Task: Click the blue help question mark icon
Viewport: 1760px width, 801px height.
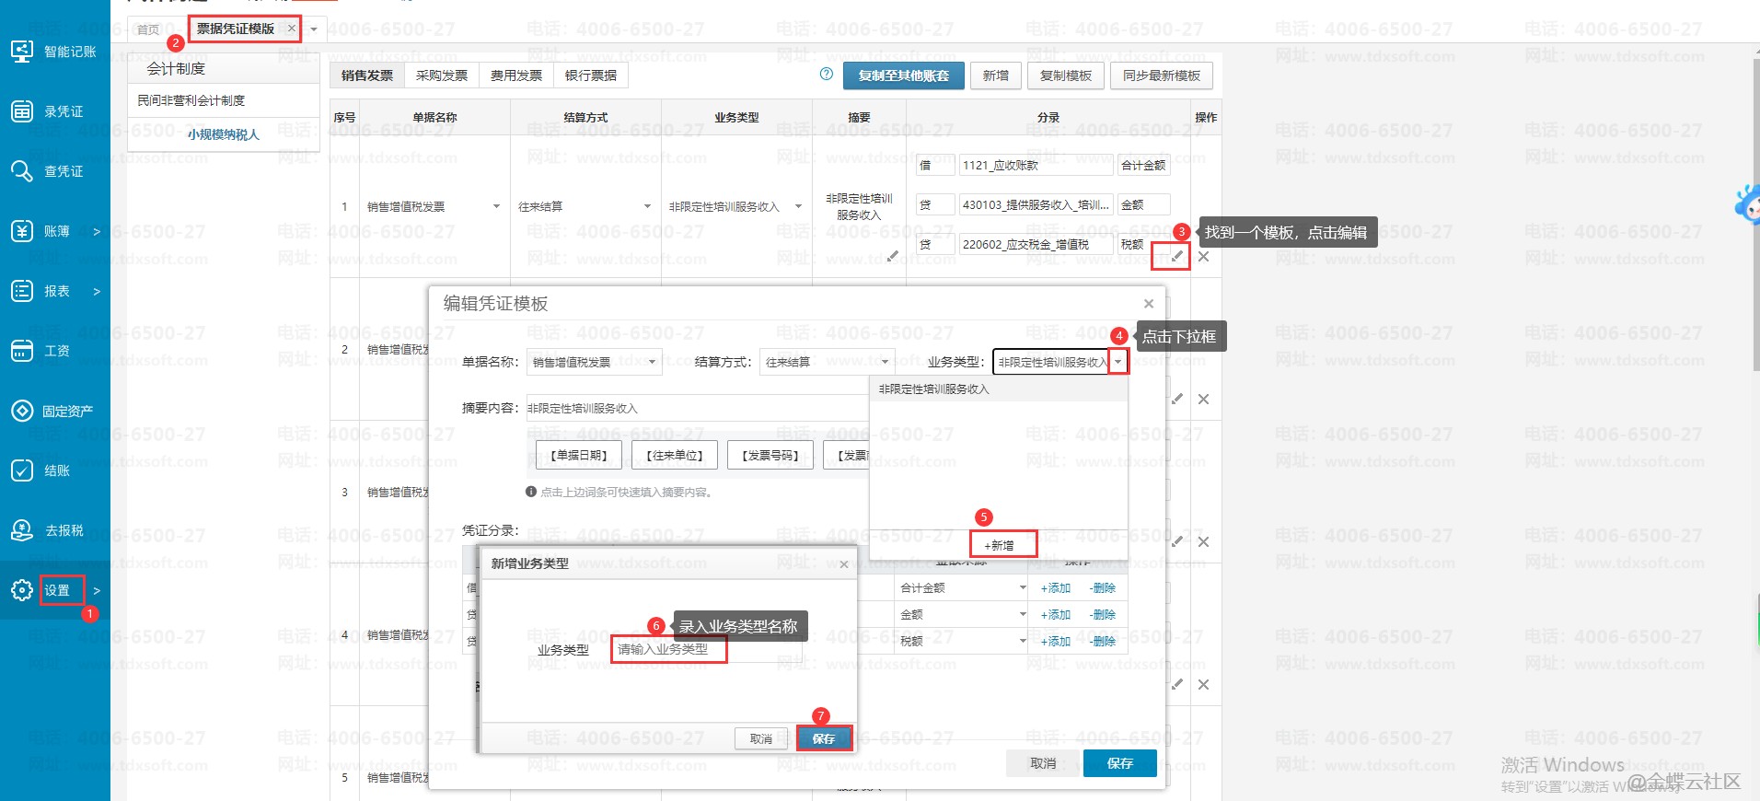Action: click(827, 75)
